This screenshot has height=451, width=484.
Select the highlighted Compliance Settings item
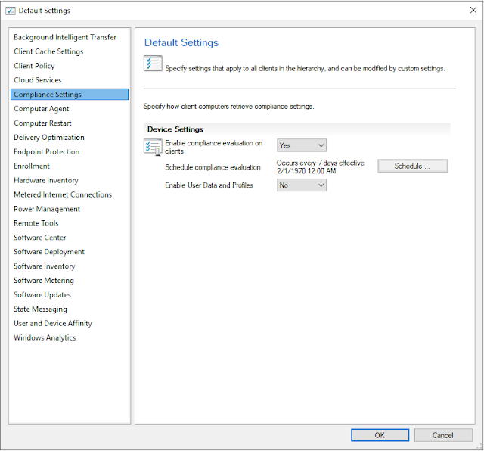(70, 95)
